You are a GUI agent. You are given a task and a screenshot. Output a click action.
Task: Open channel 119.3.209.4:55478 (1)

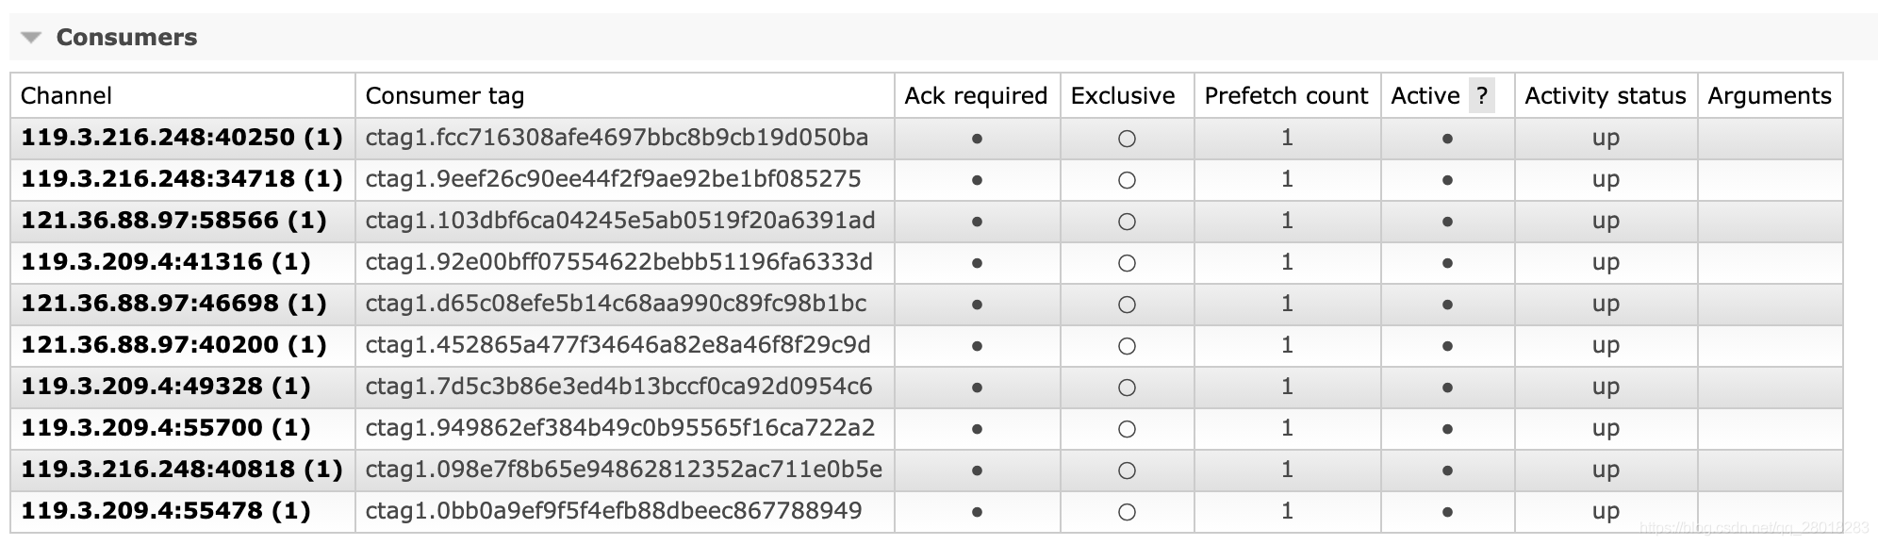pyautogui.click(x=166, y=511)
